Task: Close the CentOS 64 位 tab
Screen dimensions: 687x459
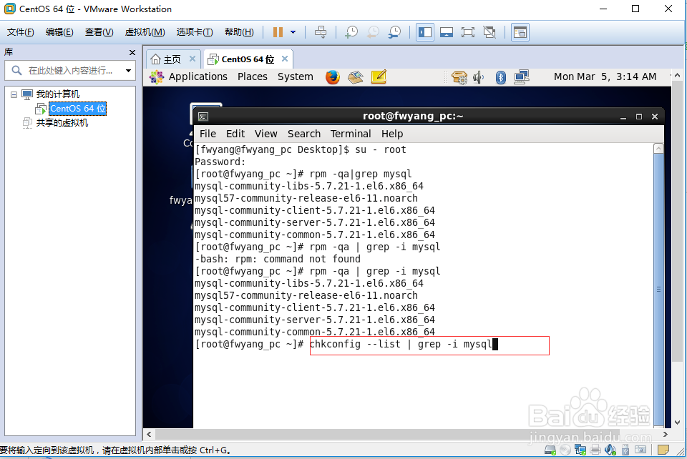Action: coord(285,59)
